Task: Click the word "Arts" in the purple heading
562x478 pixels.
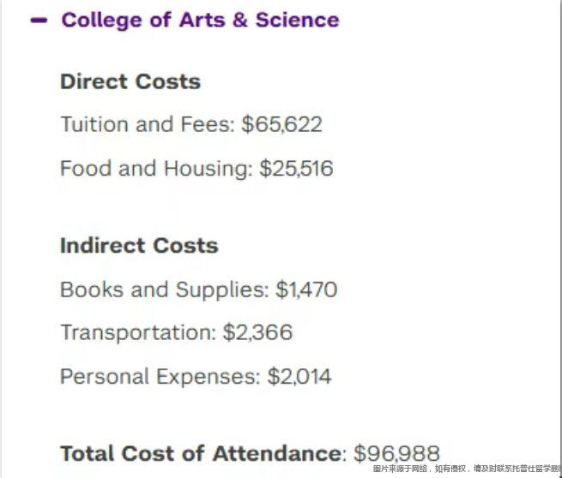Action: 202,20
